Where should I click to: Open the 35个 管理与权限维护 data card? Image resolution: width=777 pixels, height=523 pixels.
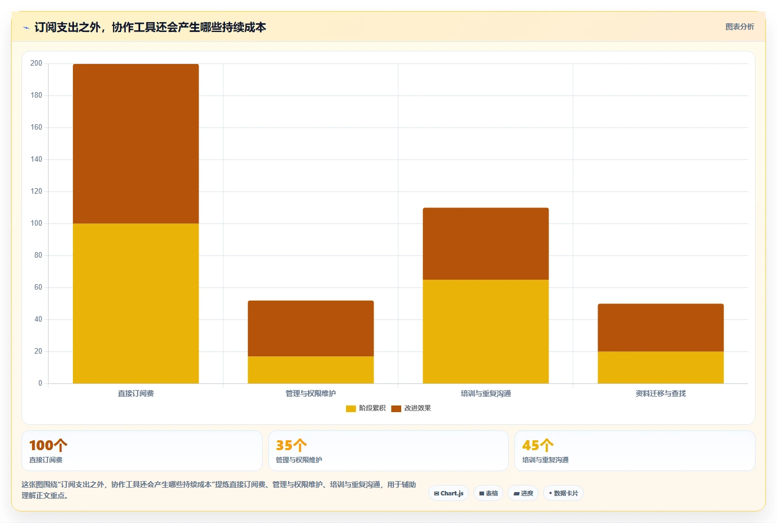388,451
